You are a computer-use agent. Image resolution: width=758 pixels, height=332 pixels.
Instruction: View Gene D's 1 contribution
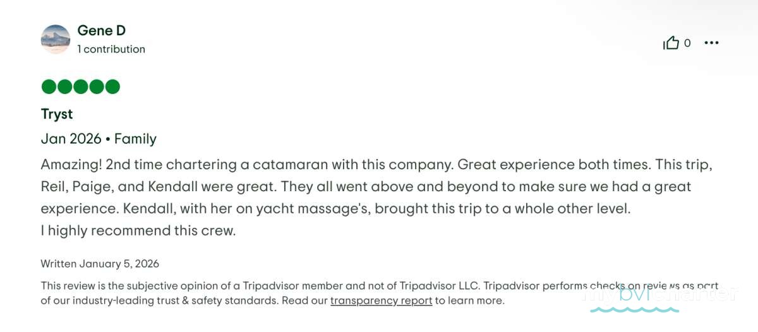tap(111, 49)
